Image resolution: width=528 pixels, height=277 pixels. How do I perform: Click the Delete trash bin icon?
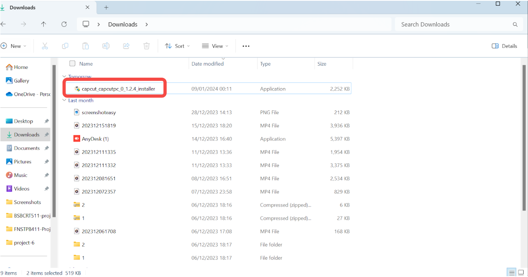[147, 46]
